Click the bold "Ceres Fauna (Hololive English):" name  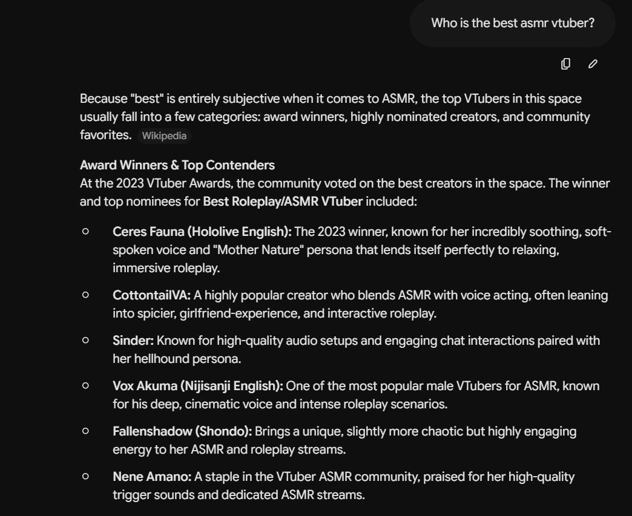pyautogui.click(x=202, y=232)
